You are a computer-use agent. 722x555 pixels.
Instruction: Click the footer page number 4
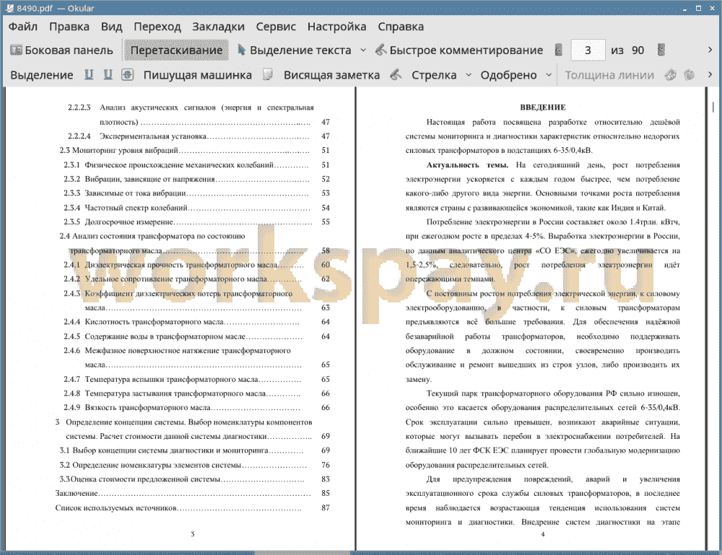click(x=542, y=534)
